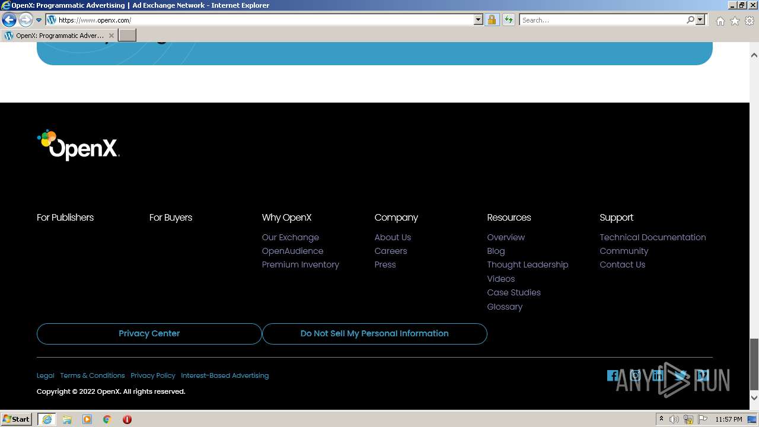Open the Overview link
Image resolution: width=759 pixels, height=427 pixels.
[506, 237]
